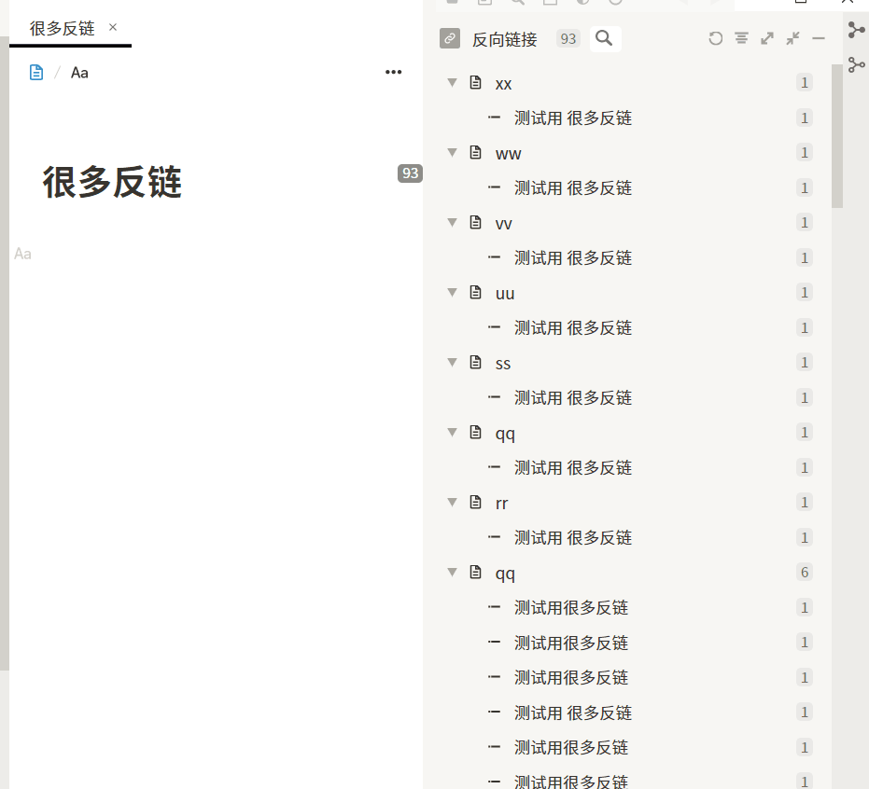869x789 pixels.
Task: Collapse the rr backlink group
Action: click(x=452, y=502)
